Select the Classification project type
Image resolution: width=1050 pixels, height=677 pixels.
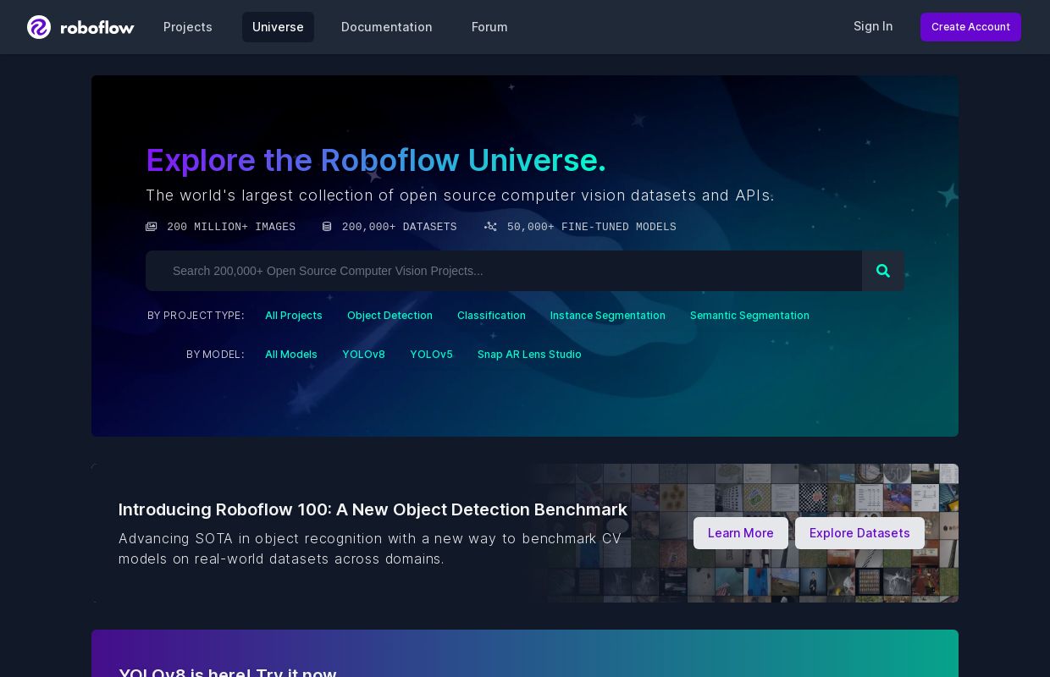tap(491, 316)
